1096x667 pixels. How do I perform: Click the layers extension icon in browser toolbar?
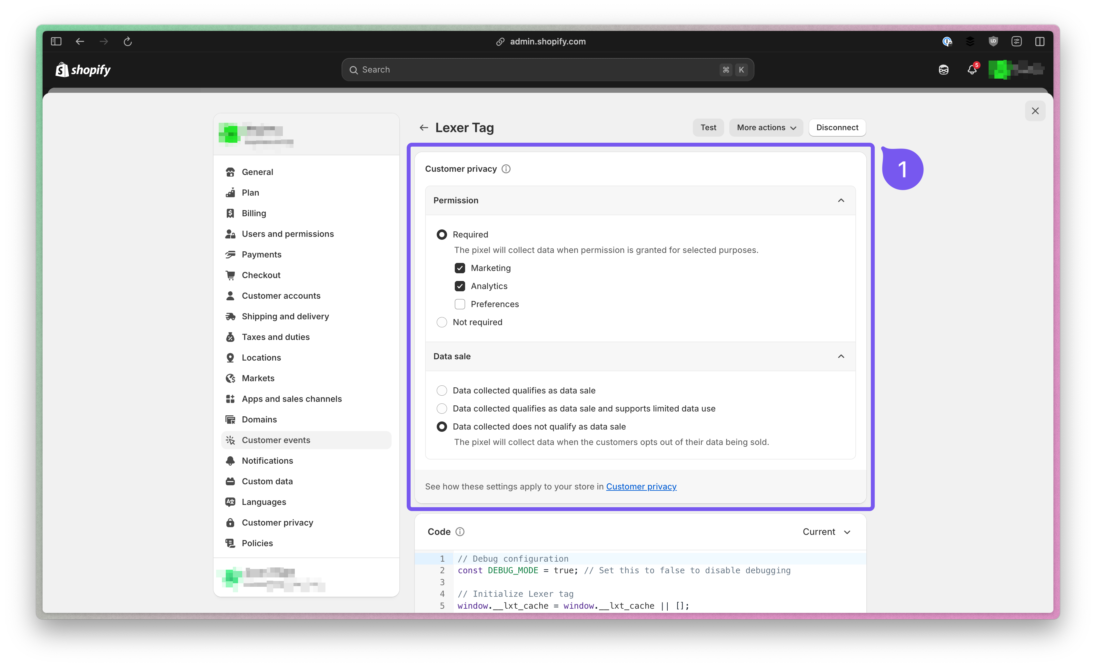point(970,41)
